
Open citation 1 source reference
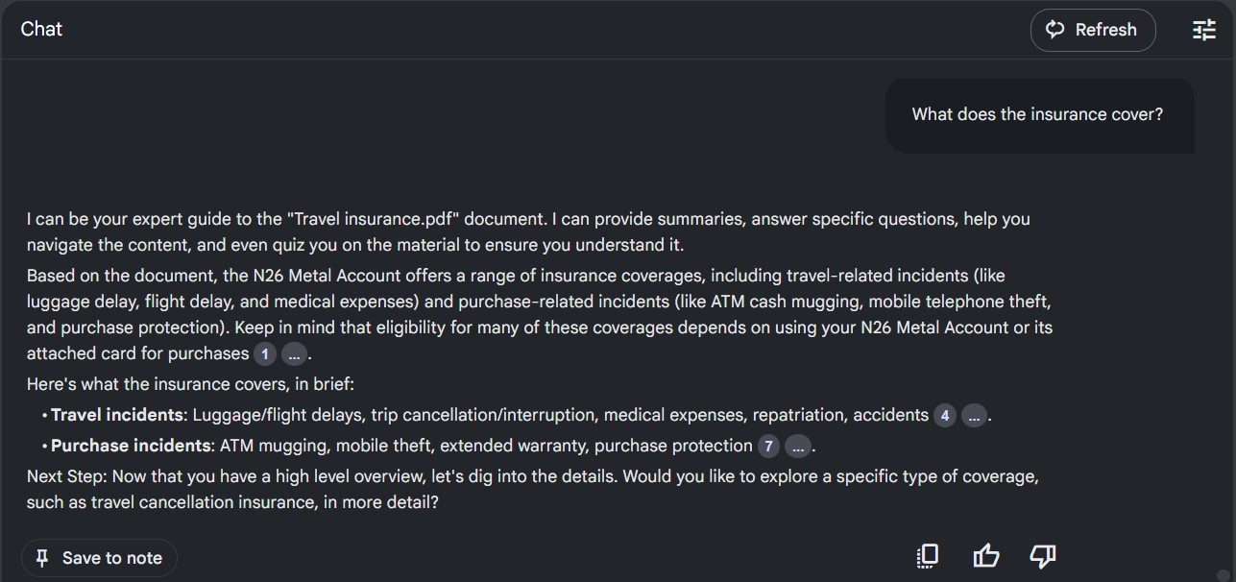pyautogui.click(x=264, y=354)
